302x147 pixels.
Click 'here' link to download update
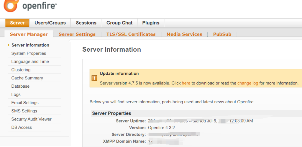[x=186, y=83]
